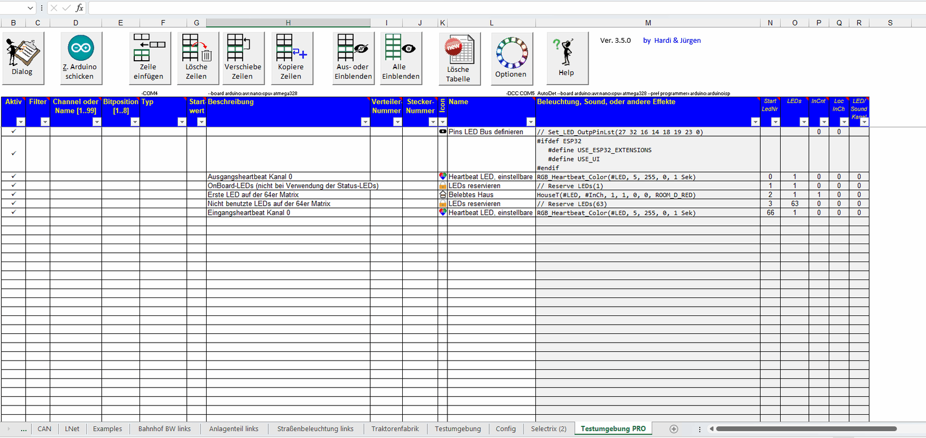Toggle Aktiv checkmark for Eingangsheartbeat Kanal 0 row
Viewport: 926px width, 438px height.
[14, 212]
